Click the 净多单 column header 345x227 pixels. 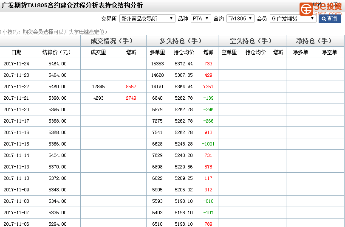coord(300,52)
